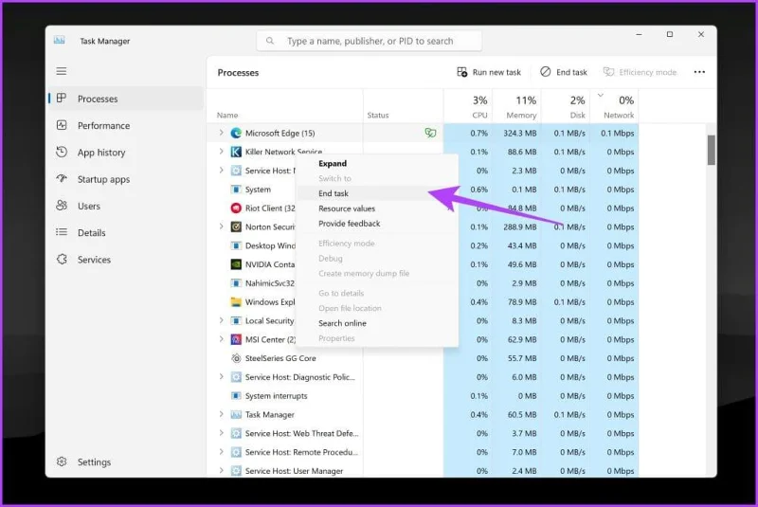Open Settings from the sidebar
The width and height of the screenshot is (758, 507).
tap(126, 462)
